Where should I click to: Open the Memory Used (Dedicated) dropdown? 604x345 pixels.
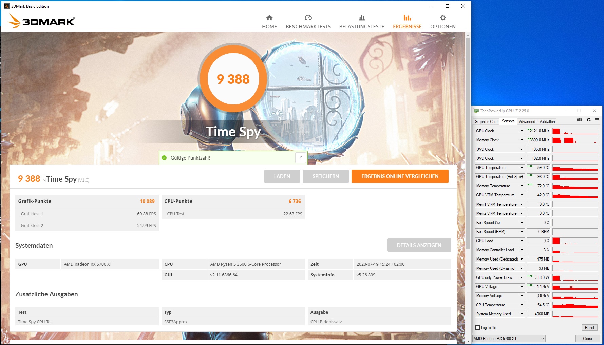[x=522, y=259]
